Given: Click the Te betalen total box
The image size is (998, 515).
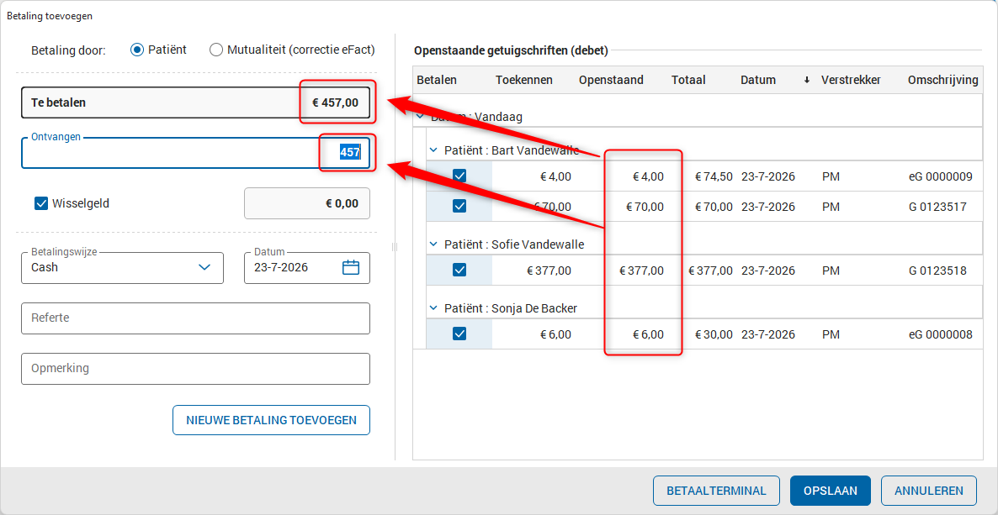Looking at the screenshot, I should pyautogui.click(x=195, y=102).
